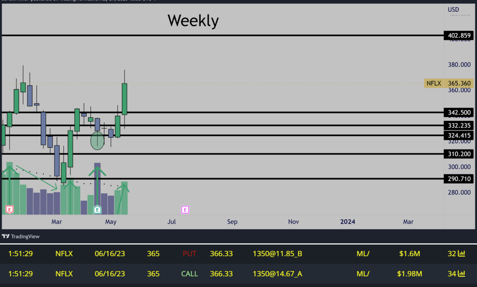Image resolution: width=477 pixels, height=287 pixels.
Task: Click the Sep time axis label
Action: [232, 222]
